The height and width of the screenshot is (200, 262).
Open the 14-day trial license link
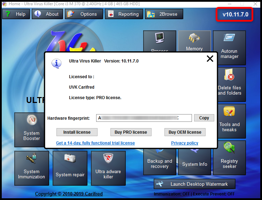pos(95,143)
